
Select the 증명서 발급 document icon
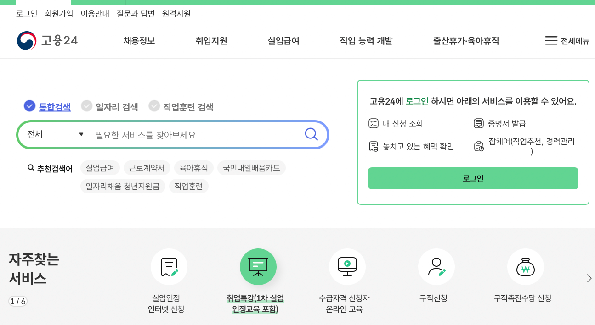point(478,123)
